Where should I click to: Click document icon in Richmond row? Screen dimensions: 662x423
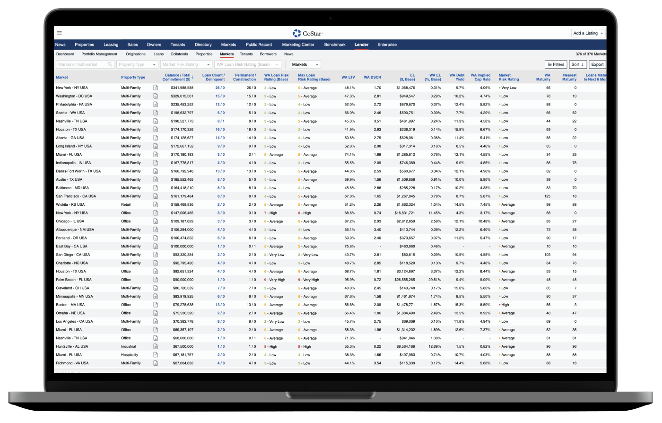(x=156, y=363)
